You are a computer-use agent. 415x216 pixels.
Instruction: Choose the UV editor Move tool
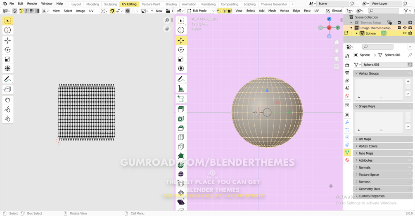pos(8,40)
